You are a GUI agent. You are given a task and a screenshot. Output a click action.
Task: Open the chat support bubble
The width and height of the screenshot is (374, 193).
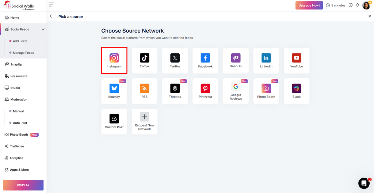pyautogui.click(x=364, y=183)
